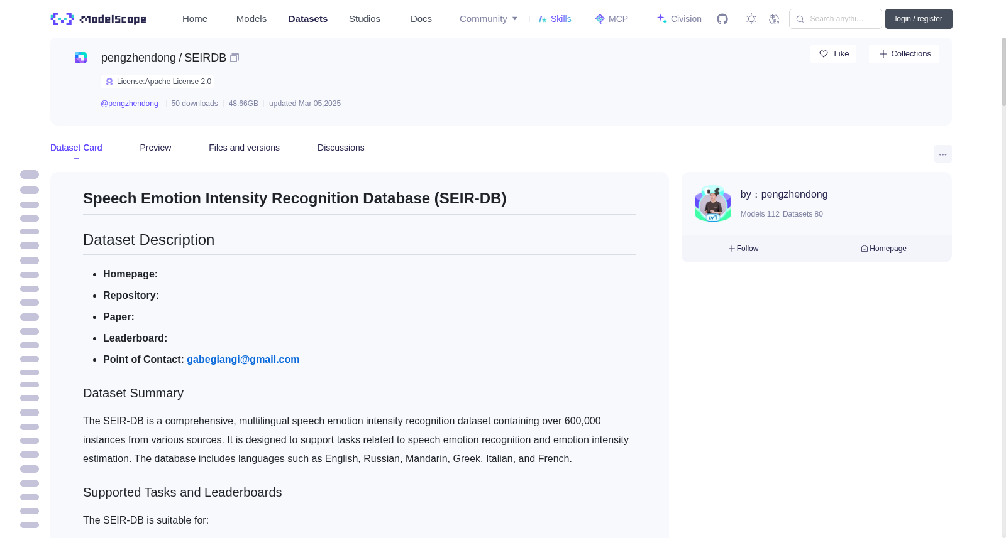Viewport: 1006px width, 538px height.
Task: Open the Docs page
Action: (x=421, y=19)
